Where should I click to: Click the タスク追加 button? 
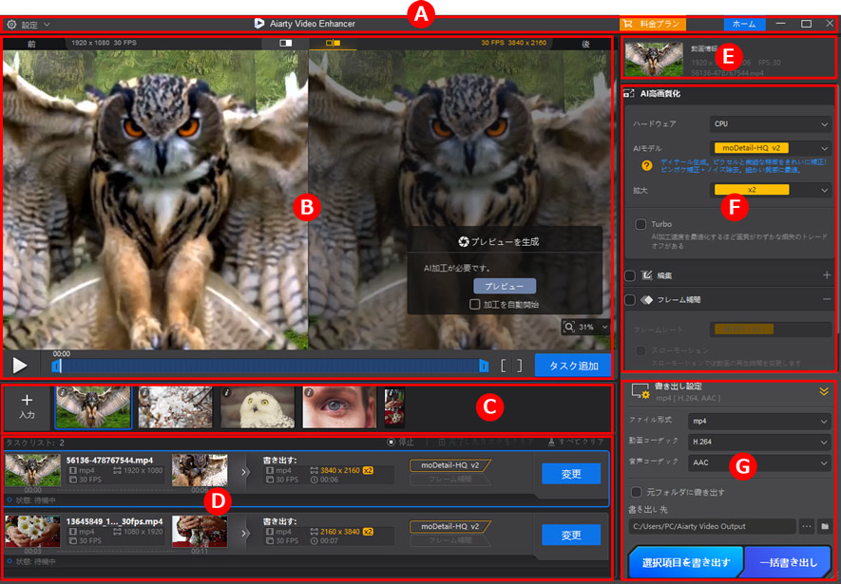tap(573, 366)
